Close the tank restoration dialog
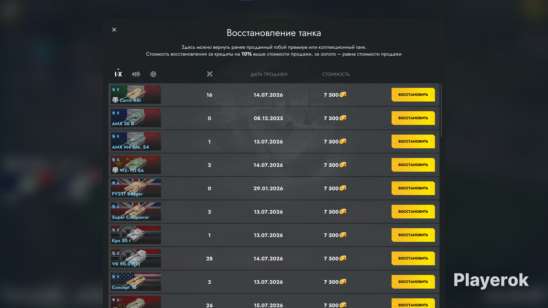The width and height of the screenshot is (548, 308). pyautogui.click(x=114, y=30)
